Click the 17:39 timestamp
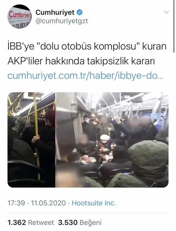This screenshot has height=231, width=176. pyautogui.click(x=16, y=203)
